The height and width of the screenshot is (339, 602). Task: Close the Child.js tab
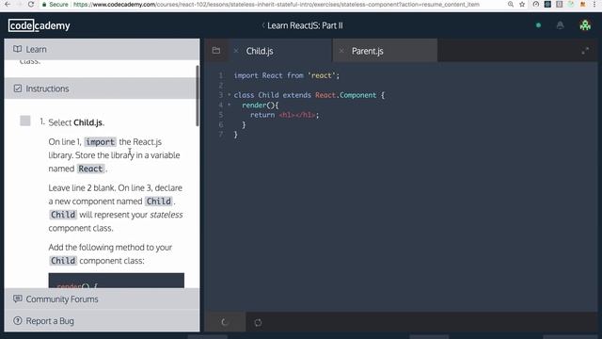(236, 51)
